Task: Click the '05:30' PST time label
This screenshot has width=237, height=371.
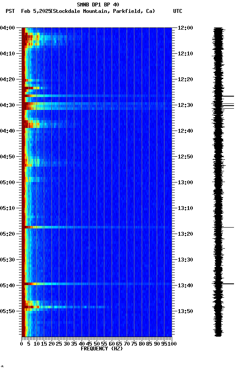Action: pyautogui.click(x=7, y=260)
